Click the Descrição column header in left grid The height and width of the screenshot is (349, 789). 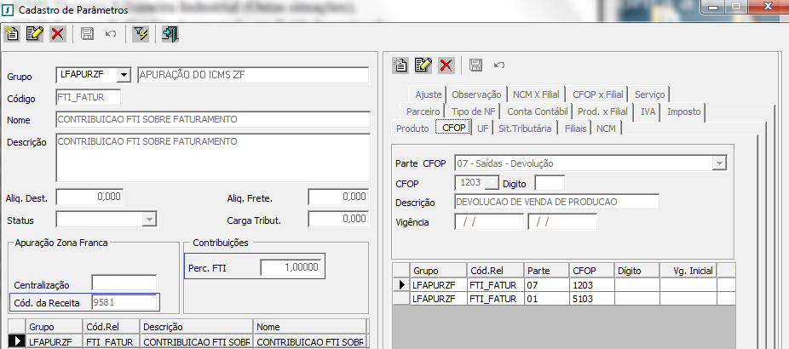tap(197, 327)
